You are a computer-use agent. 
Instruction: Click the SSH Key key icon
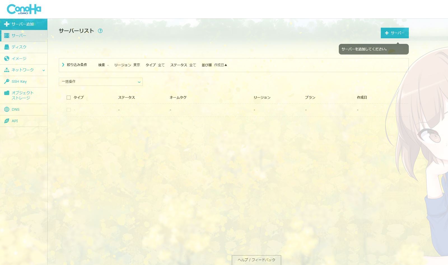pos(7,81)
